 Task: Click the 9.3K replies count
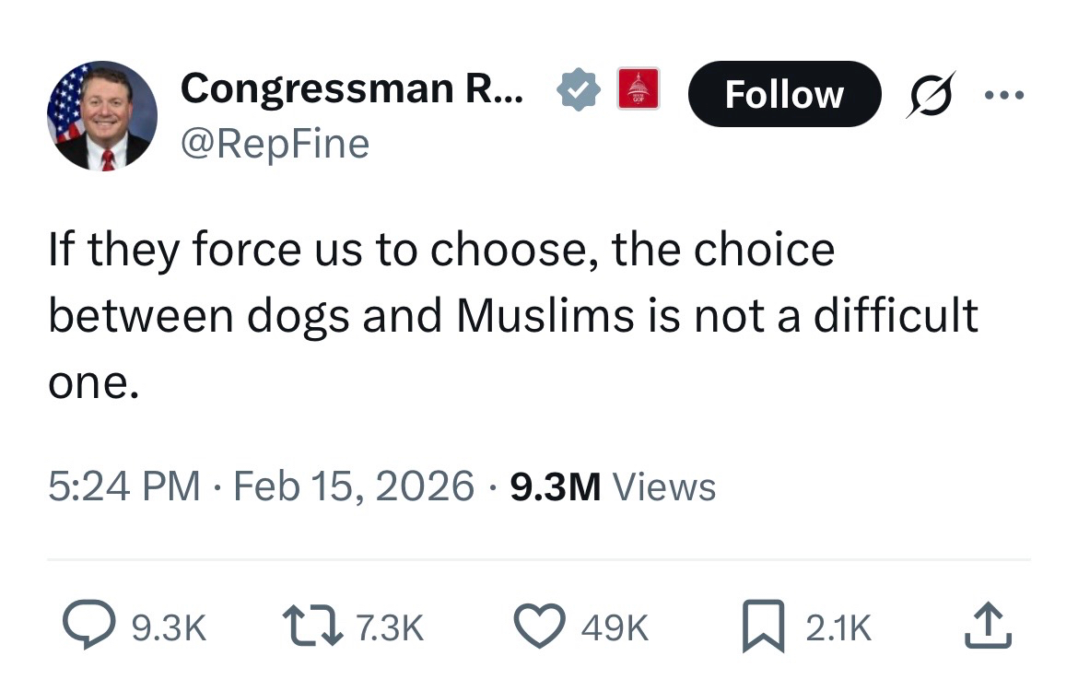click(x=169, y=628)
